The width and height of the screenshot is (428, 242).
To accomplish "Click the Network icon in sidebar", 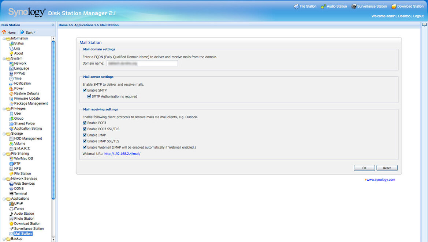I will [11, 64].
